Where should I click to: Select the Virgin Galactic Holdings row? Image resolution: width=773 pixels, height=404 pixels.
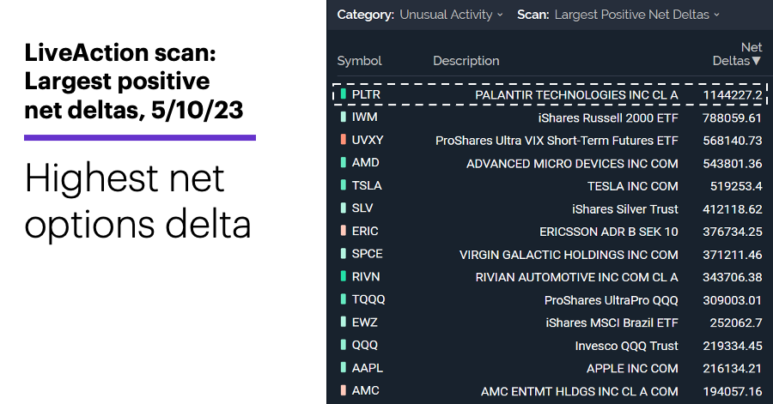pos(551,254)
